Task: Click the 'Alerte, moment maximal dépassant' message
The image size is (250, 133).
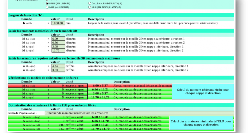Action: point(142,85)
